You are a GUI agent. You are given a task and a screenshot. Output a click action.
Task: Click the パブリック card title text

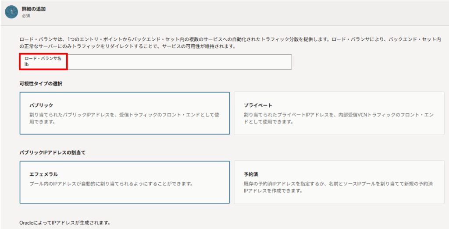41,106
